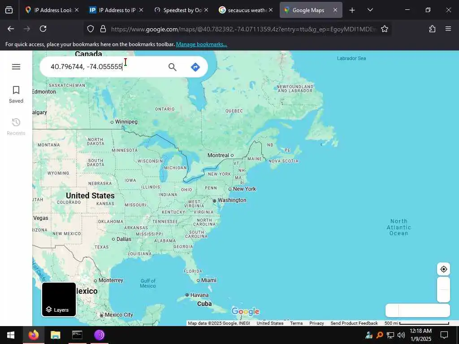459x344 pixels.
Task: Click the search magnifier icon
Action: pyautogui.click(x=173, y=67)
